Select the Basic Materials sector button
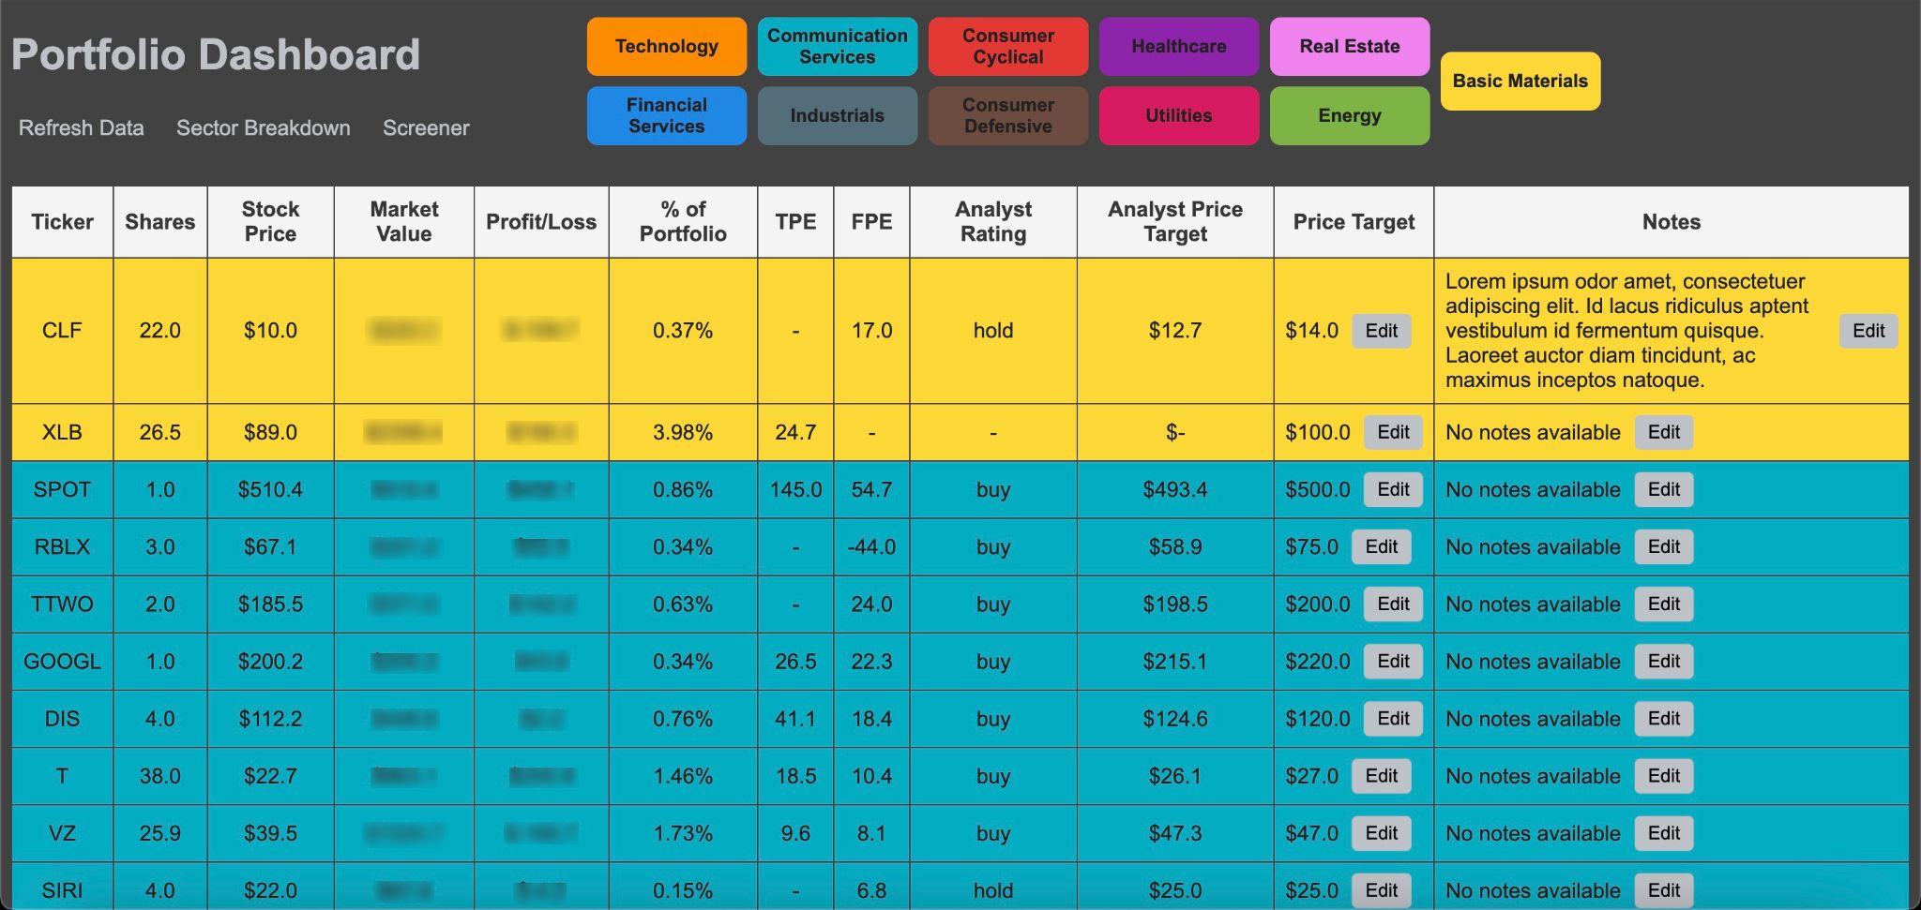Viewport: 1921px width, 910px height. tap(1520, 81)
